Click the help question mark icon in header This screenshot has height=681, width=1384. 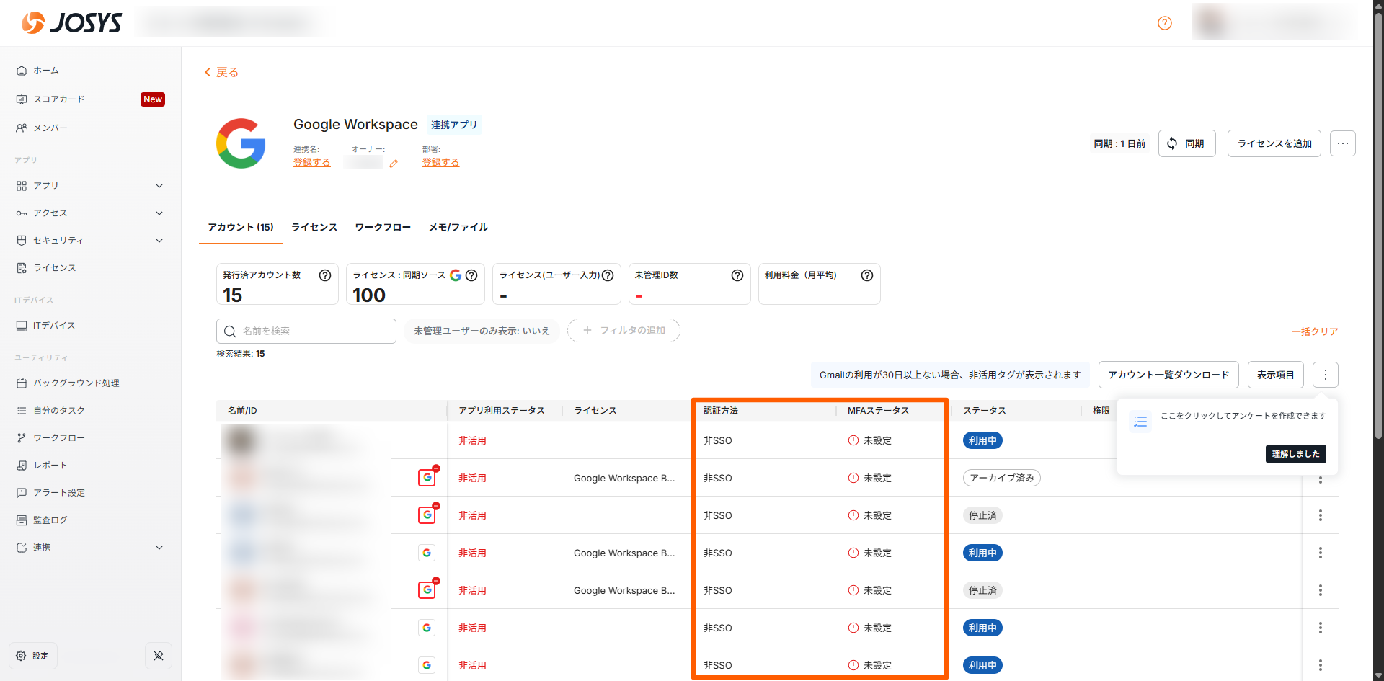tap(1164, 23)
